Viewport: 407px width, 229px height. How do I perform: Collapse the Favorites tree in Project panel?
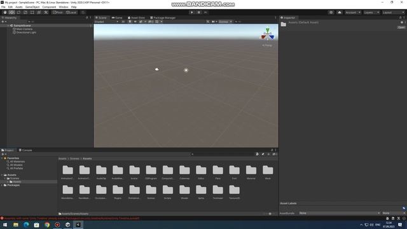(x=2, y=158)
